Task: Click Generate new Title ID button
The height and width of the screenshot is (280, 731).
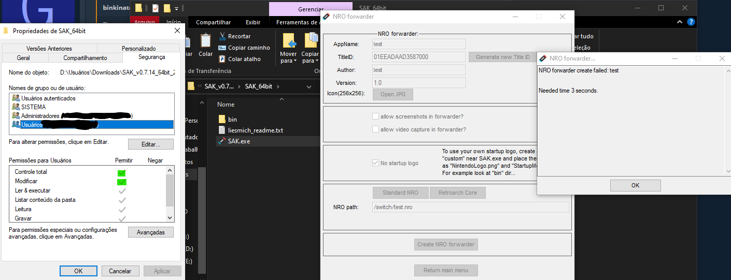Action: pyautogui.click(x=503, y=57)
